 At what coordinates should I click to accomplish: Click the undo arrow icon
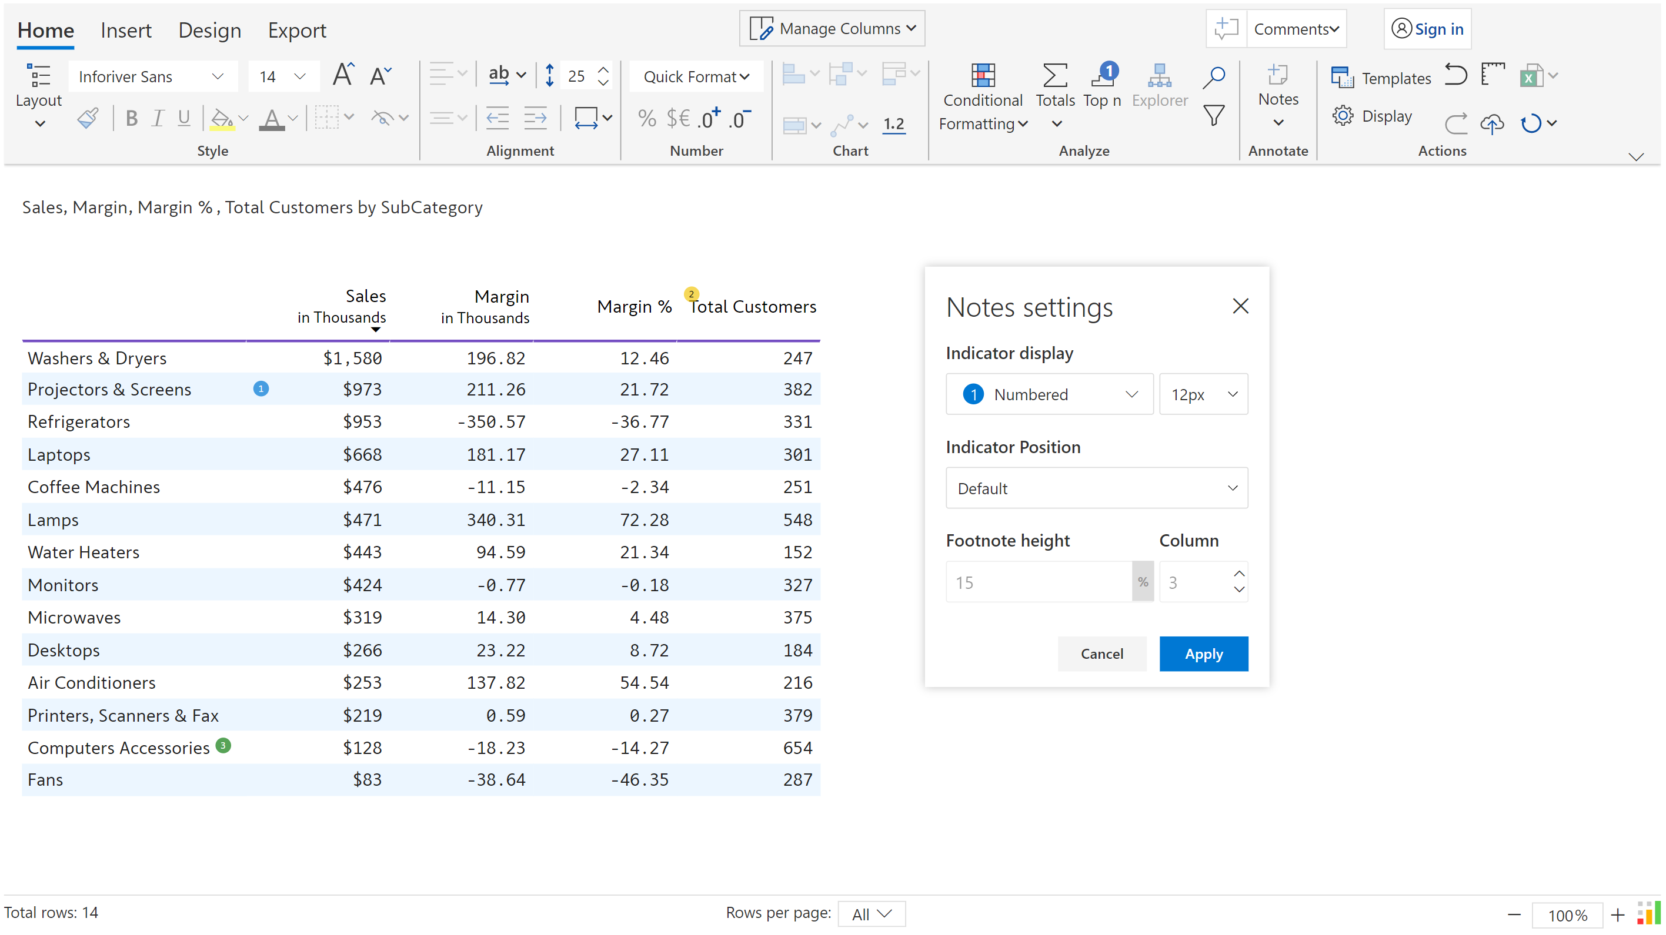1456,75
